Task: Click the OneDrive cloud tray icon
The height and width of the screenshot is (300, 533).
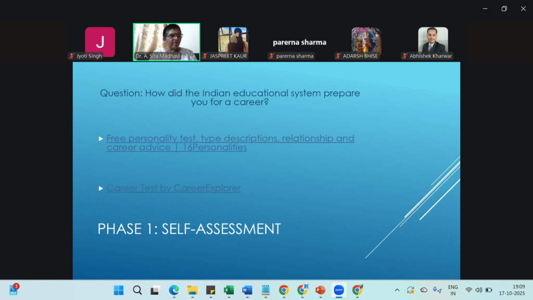Action: 424,290
